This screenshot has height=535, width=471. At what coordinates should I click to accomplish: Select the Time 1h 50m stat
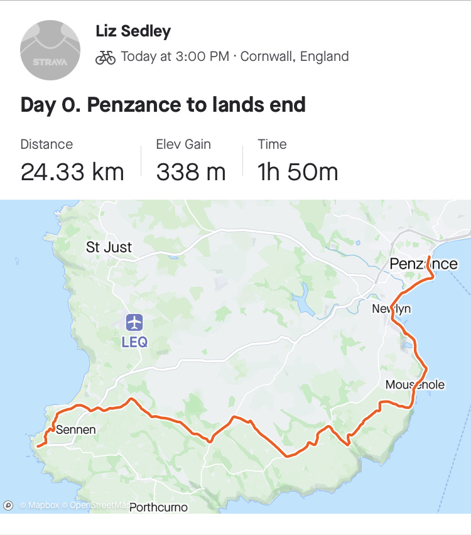coord(298,162)
